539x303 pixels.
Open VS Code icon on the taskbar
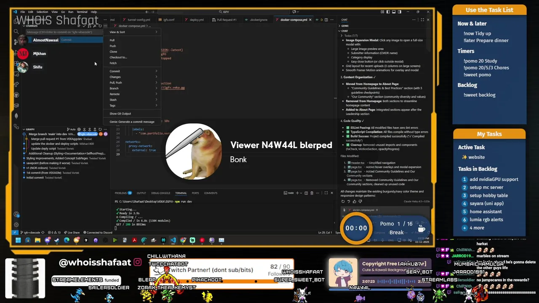[x=173, y=240]
